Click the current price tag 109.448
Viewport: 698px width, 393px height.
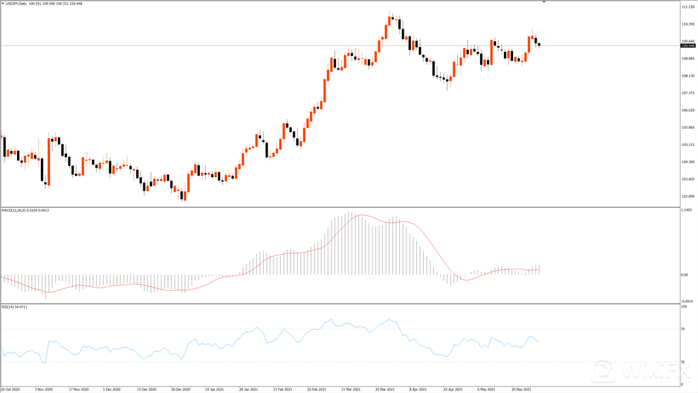click(688, 46)
